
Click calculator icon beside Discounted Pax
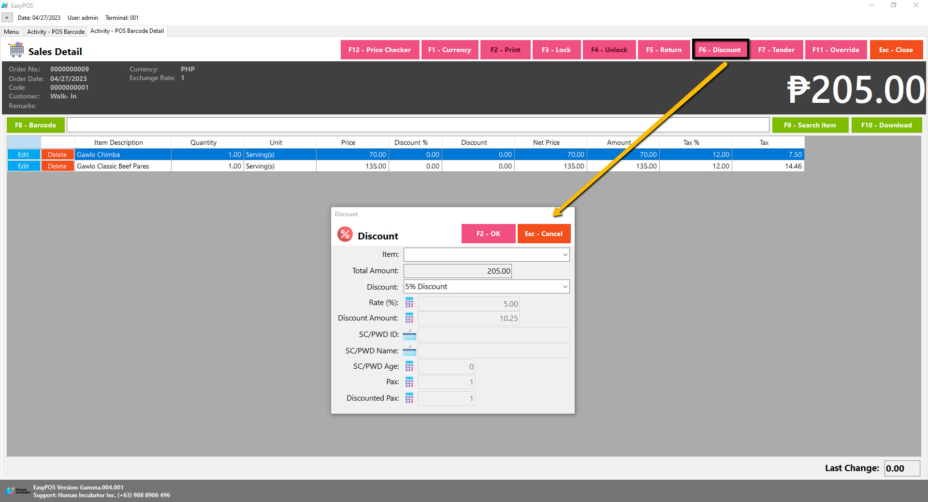click(x=409, y=398)
